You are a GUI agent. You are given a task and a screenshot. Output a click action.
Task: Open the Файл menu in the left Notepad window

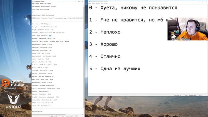pyautogui.click(x=33, y=3)
